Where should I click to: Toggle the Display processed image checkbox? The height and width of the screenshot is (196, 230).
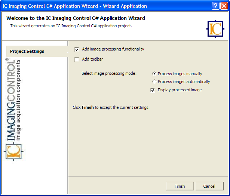point(153,90)
